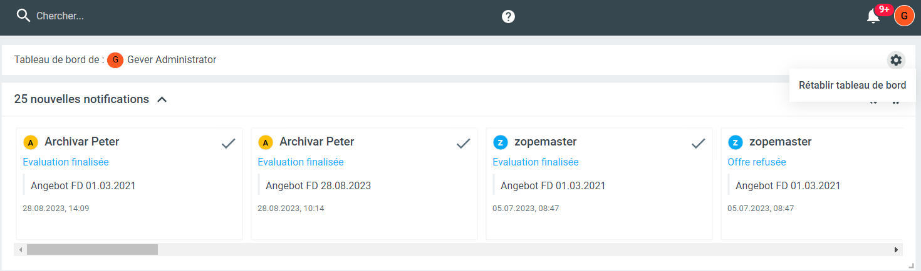
Task: Toggle the dashboard settings gear dropdown
Action: click(896, 60)
